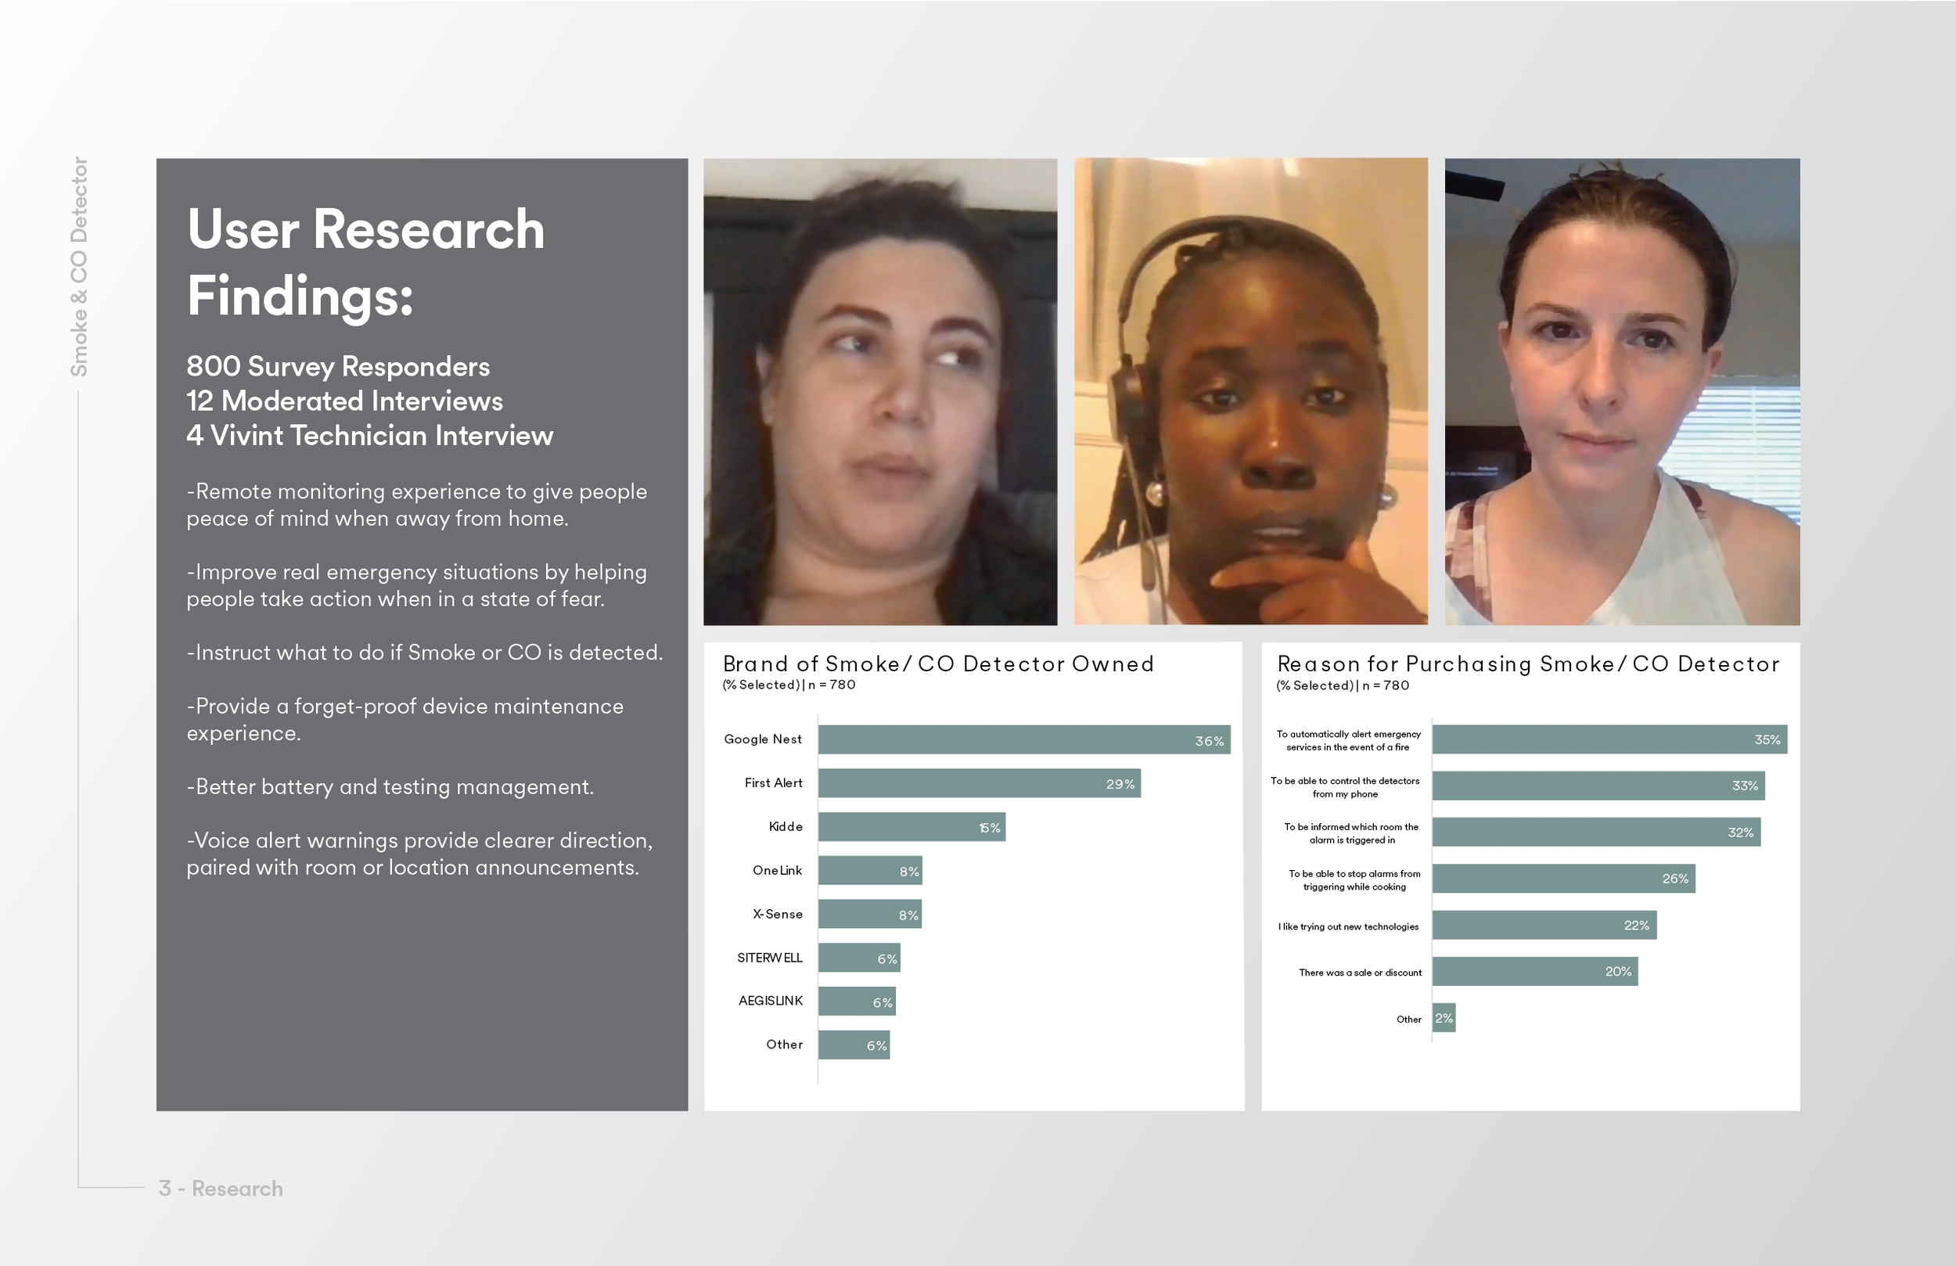Select the OneLink 8% bar

(x=870, y=871)
